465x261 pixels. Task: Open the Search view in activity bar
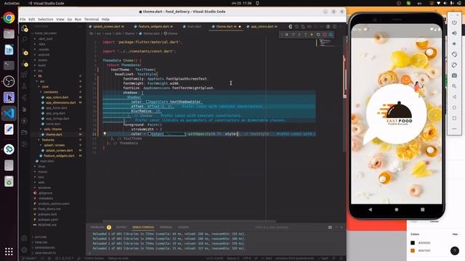[25, 39]
